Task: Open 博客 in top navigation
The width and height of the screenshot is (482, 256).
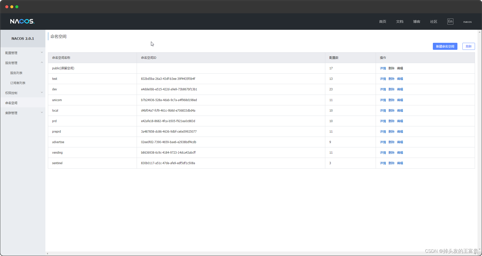Action: 417,22
